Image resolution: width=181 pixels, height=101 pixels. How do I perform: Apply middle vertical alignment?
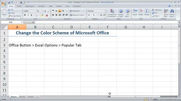pyautogui.click(x=56, y=11)
